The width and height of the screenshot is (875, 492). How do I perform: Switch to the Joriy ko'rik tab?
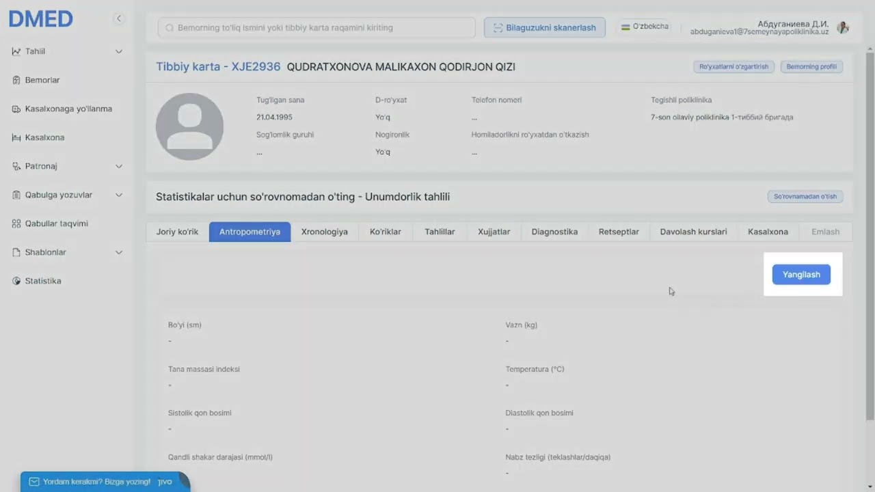pyautogui.click(x=177, y=232)
